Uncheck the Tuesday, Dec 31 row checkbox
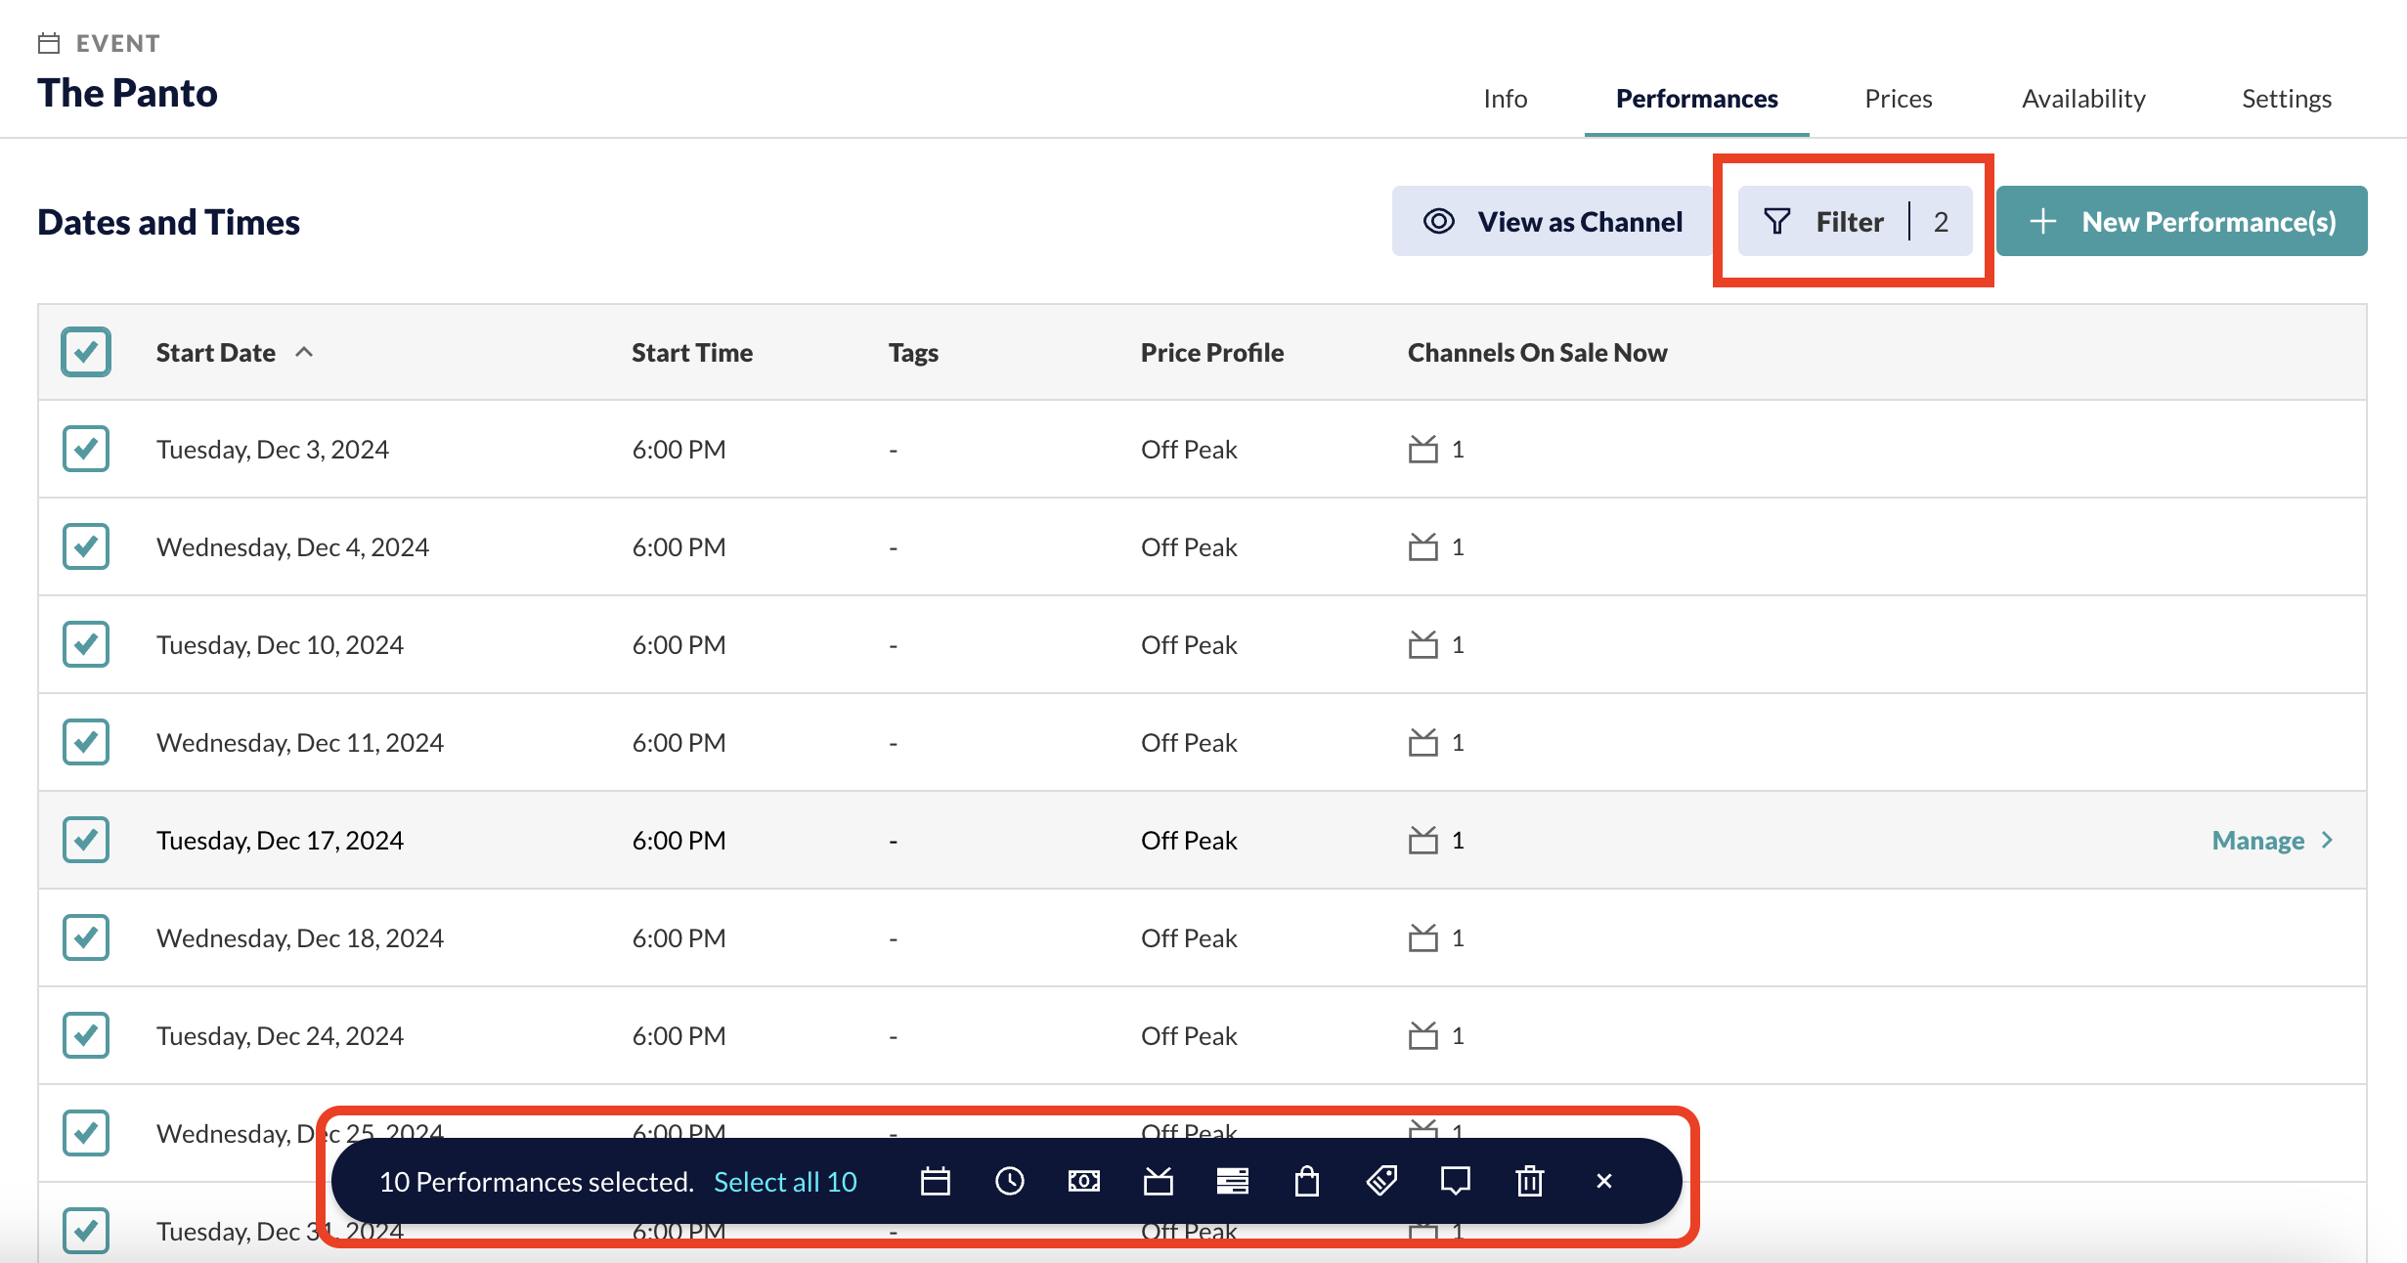 [x=86, y=1231]
